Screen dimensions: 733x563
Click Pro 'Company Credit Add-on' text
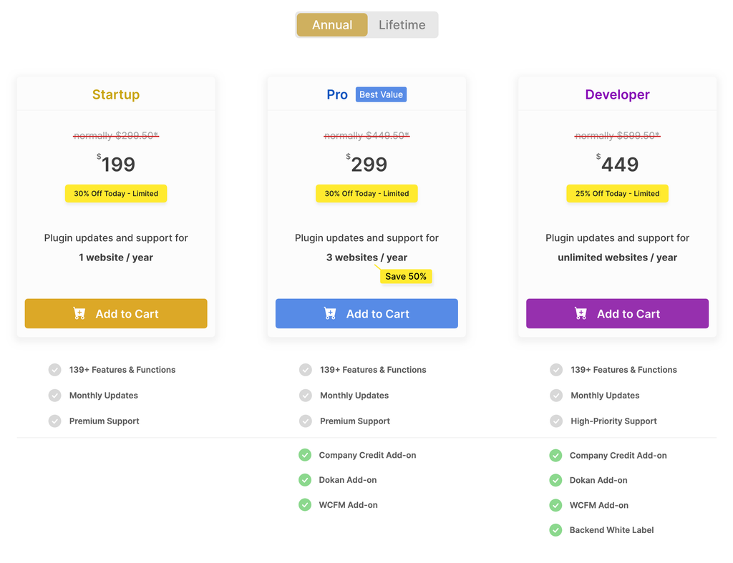tap(367, 455)
